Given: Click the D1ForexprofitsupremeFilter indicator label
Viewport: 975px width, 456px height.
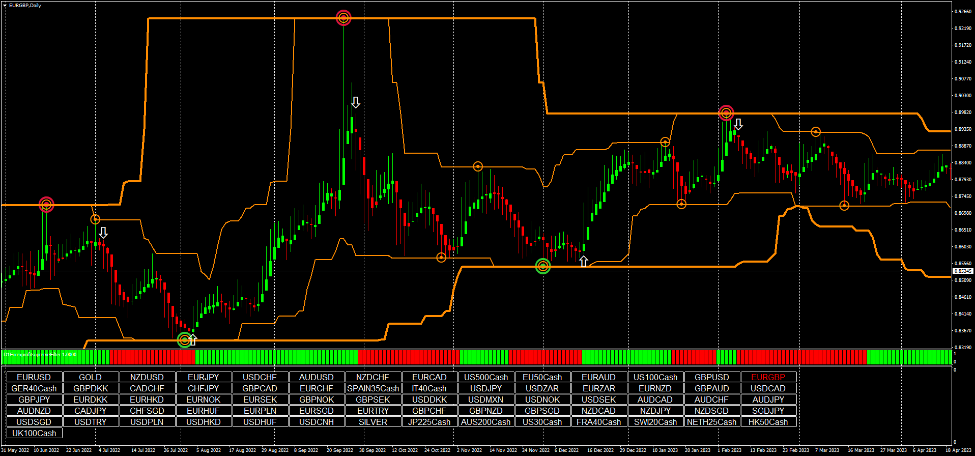Looking at the screenshot, I should (40, 355).
